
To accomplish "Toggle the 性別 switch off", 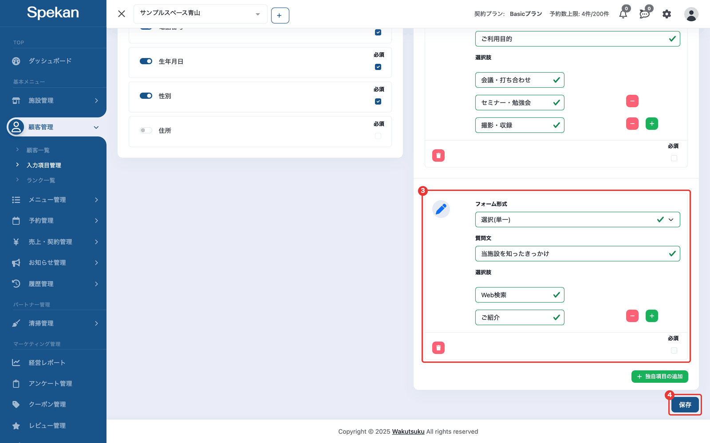I will [146, 96].
